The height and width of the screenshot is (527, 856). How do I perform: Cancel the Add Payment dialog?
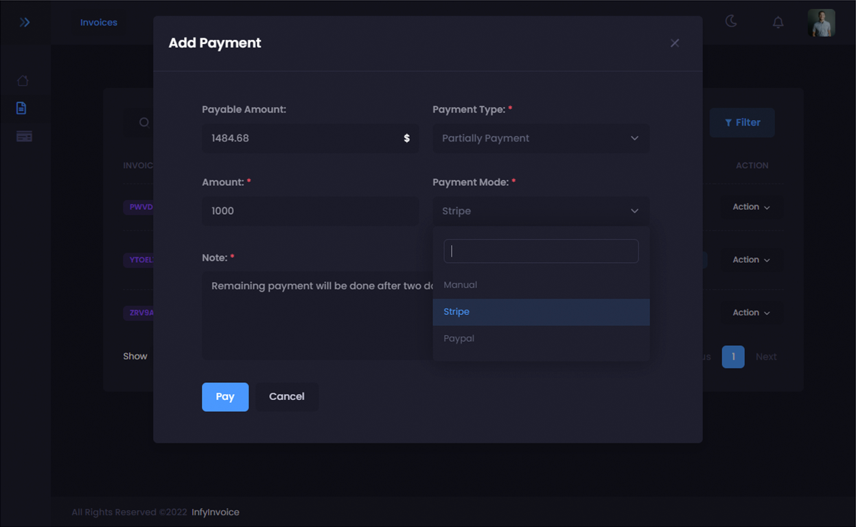(x=286, y=396)
